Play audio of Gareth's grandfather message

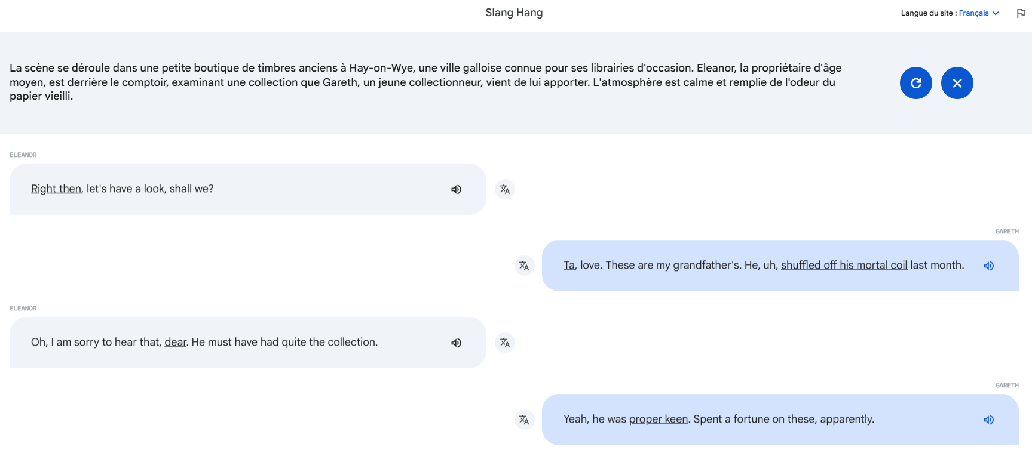pos(989,266)
